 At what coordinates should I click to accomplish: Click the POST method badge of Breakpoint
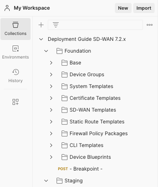[63, 169]
